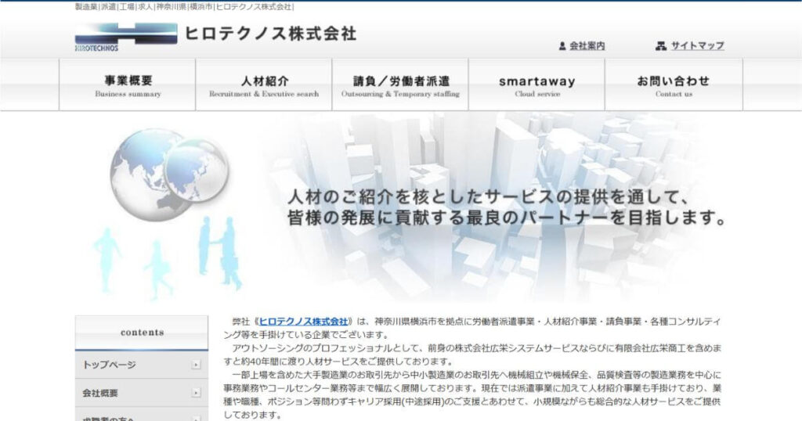Click the contents sidebar heading
This screenshot has width=802, height=421.
click(142, 333)
